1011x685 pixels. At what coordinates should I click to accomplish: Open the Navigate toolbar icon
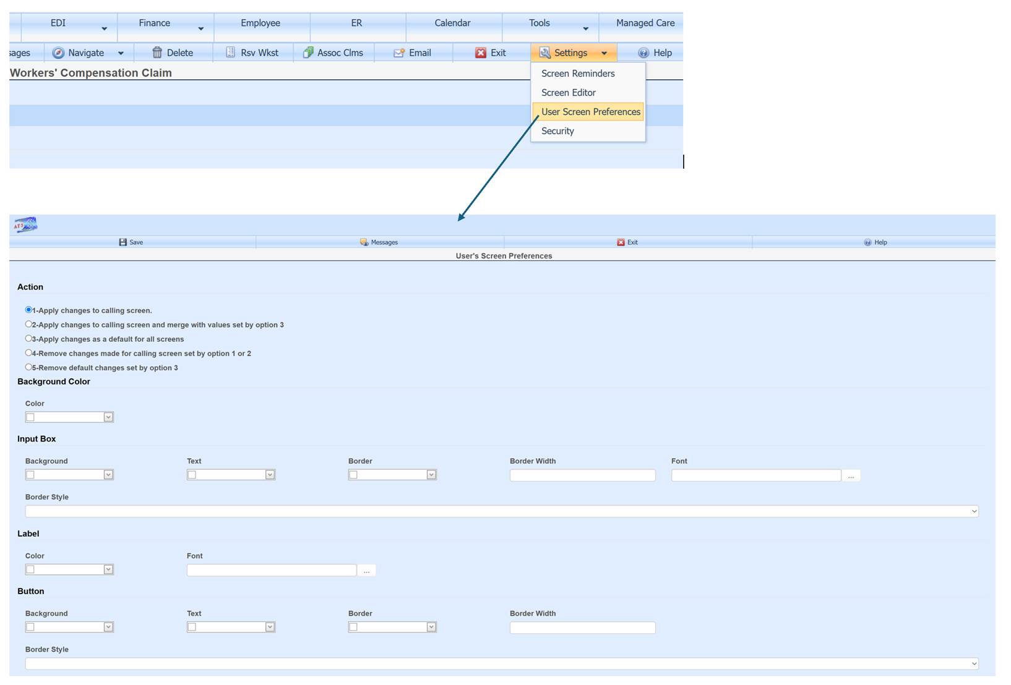click(x=59, y=53)
